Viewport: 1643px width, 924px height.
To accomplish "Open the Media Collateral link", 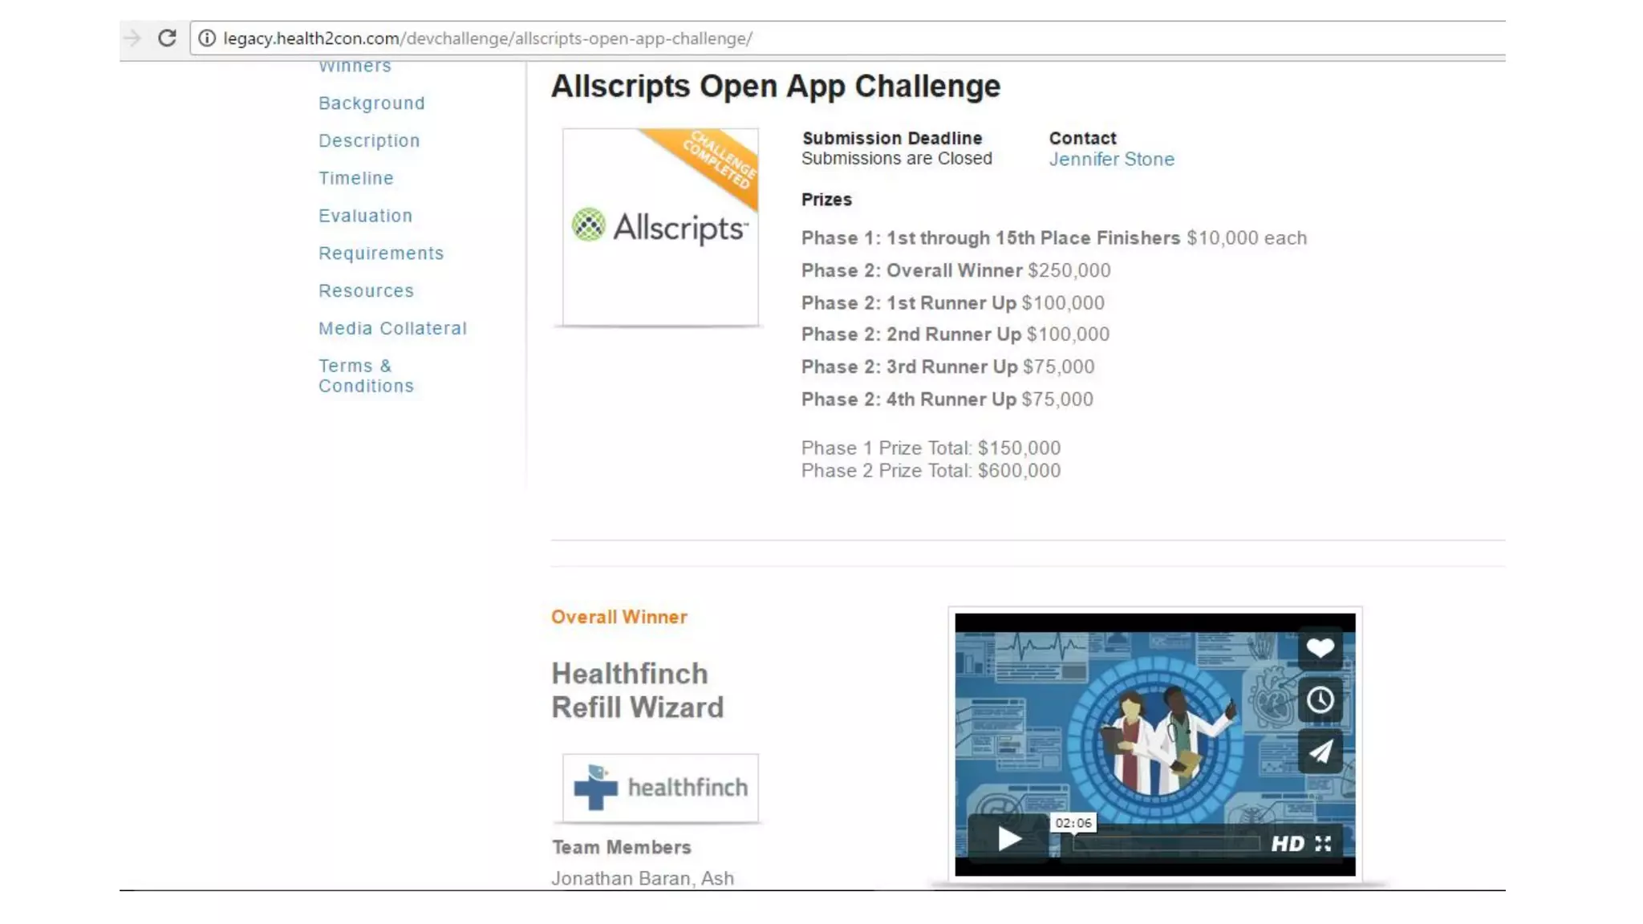I will (392, 328).
